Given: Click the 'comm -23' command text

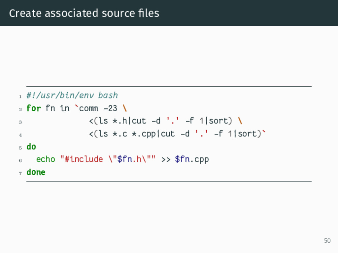Looking at the screenshot, I should click(98, 108).
